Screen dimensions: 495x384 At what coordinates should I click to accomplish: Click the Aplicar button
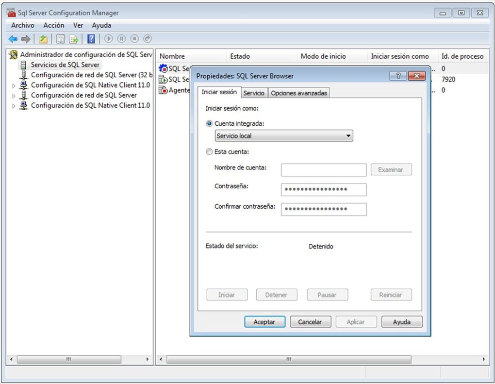tap(356, 322)
